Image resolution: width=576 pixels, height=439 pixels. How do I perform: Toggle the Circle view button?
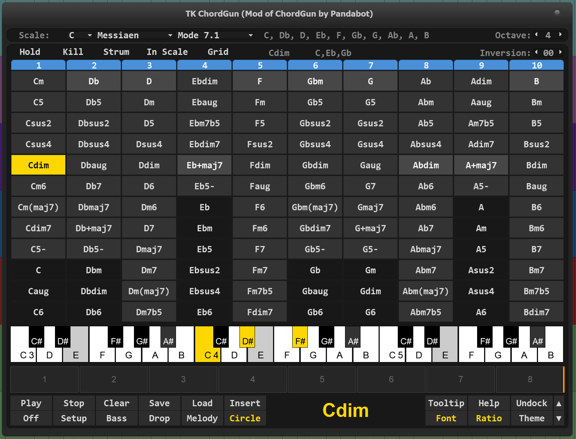245,418
